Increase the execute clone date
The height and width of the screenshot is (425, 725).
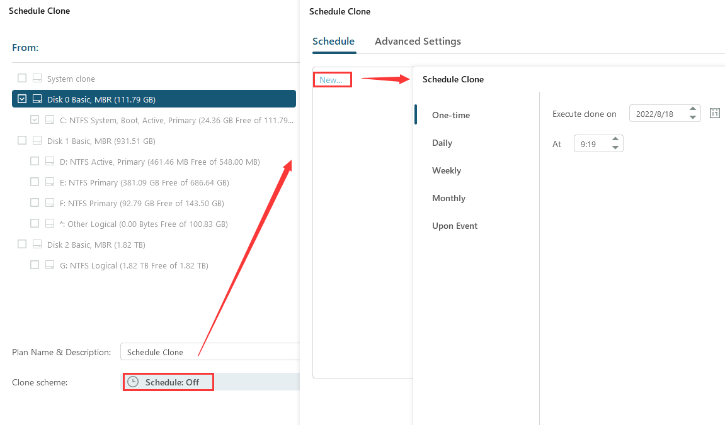coord(693,109)
